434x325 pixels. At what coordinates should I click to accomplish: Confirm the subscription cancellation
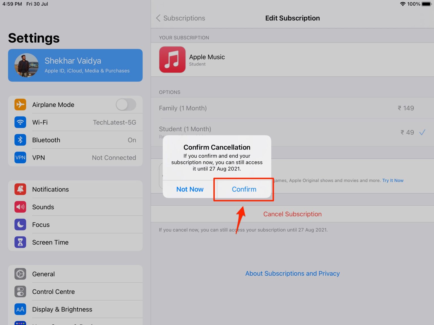click(x=244, y=189)
